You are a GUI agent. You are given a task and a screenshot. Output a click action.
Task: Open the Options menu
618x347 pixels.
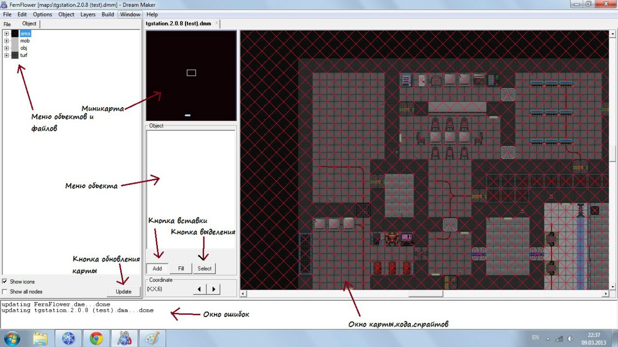pyautogui.click(x=42, y=14)
